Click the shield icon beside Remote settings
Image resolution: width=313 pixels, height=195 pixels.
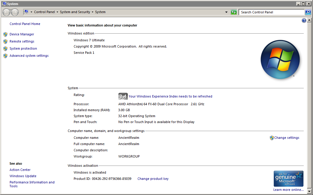tap(5, 42)
